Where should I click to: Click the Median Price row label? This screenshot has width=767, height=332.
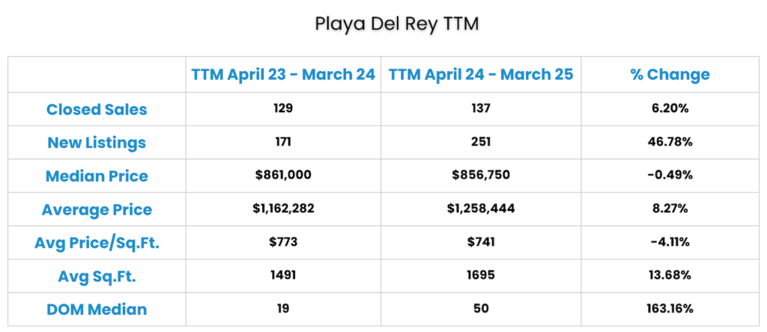pyautogui.click(x=97, y=176)
